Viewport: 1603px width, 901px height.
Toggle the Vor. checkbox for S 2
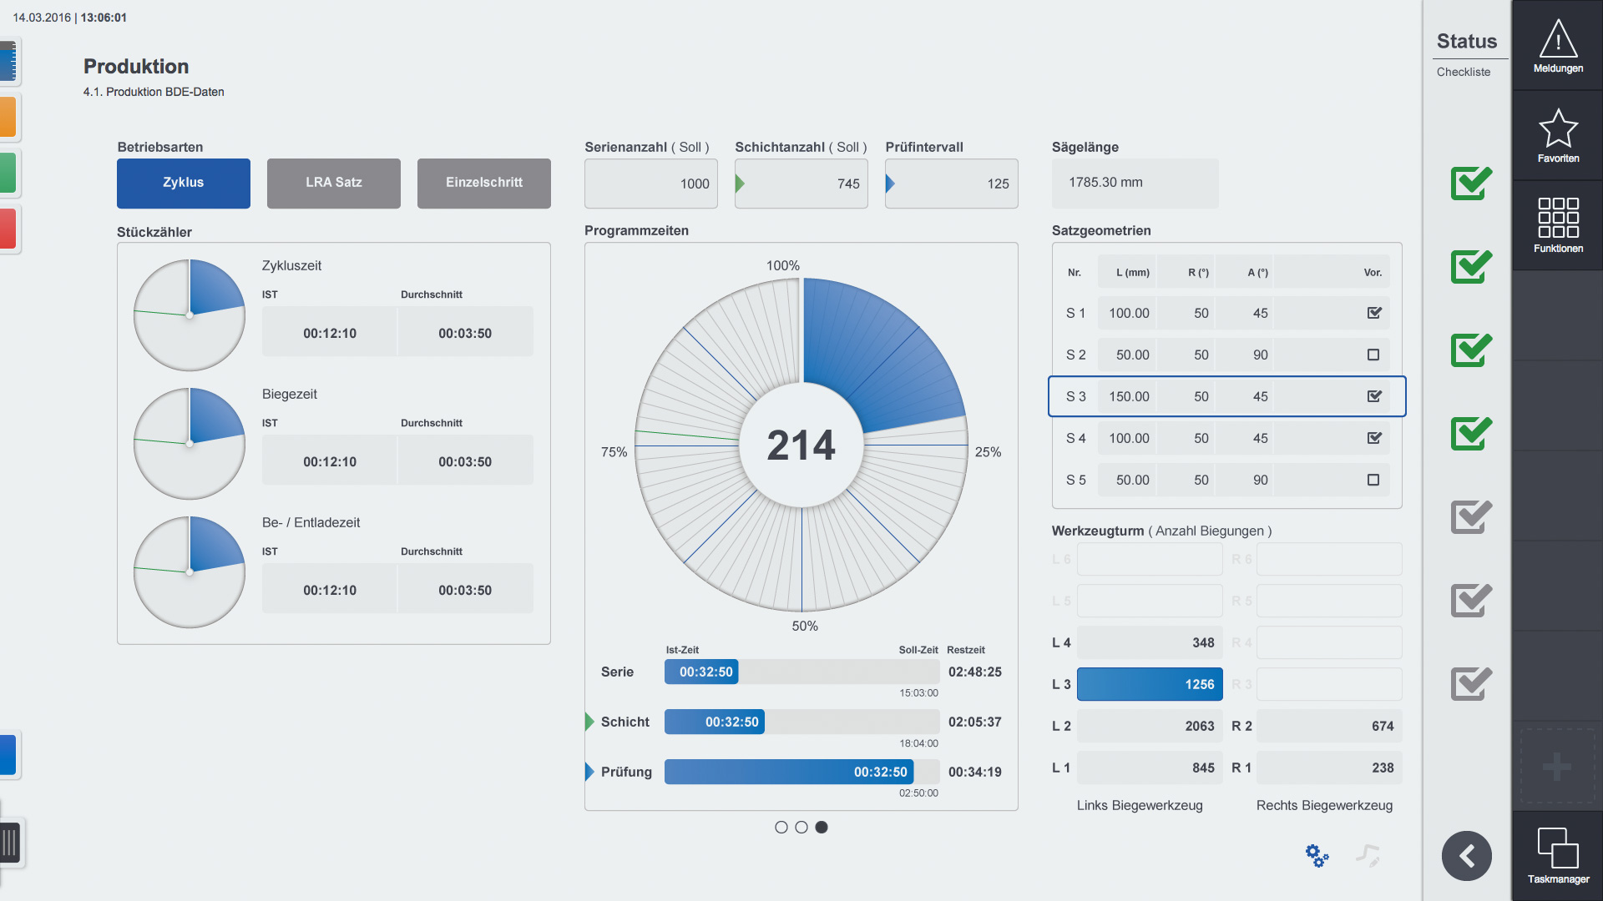pos(1373,355)
